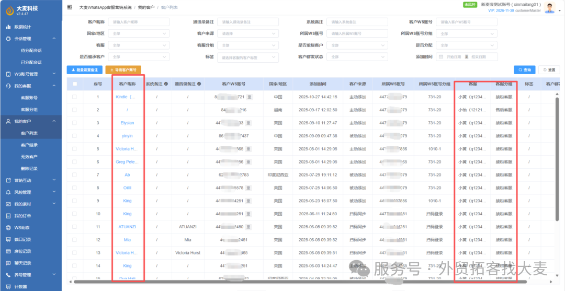The width and height of the screenshot is (565, 291).
Task: Open the 客服 filter dropdown
Action: click(139, 45)
